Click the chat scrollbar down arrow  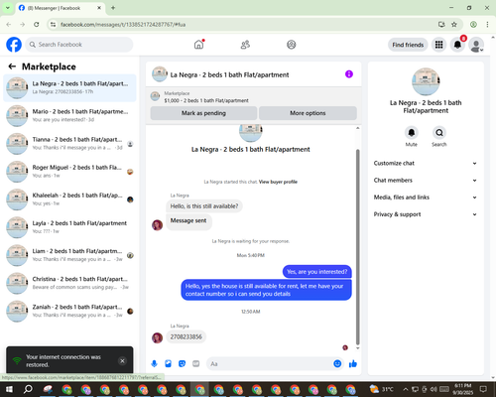point(357,348)
